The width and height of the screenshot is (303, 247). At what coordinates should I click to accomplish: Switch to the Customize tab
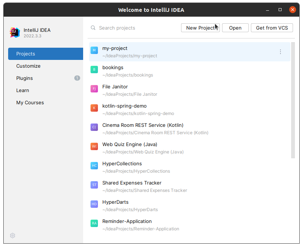coord(45,66)
